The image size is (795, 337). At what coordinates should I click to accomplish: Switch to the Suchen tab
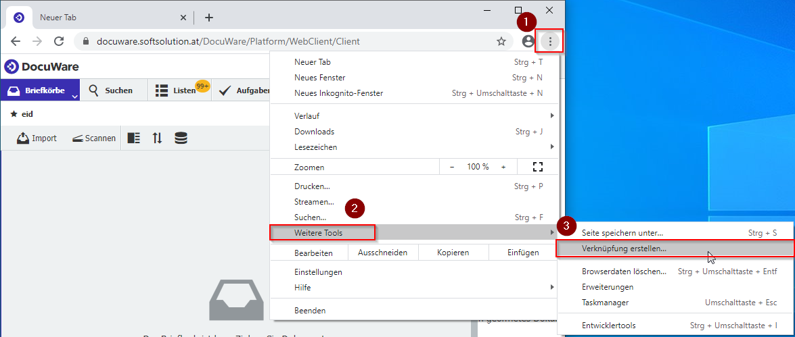110,90
